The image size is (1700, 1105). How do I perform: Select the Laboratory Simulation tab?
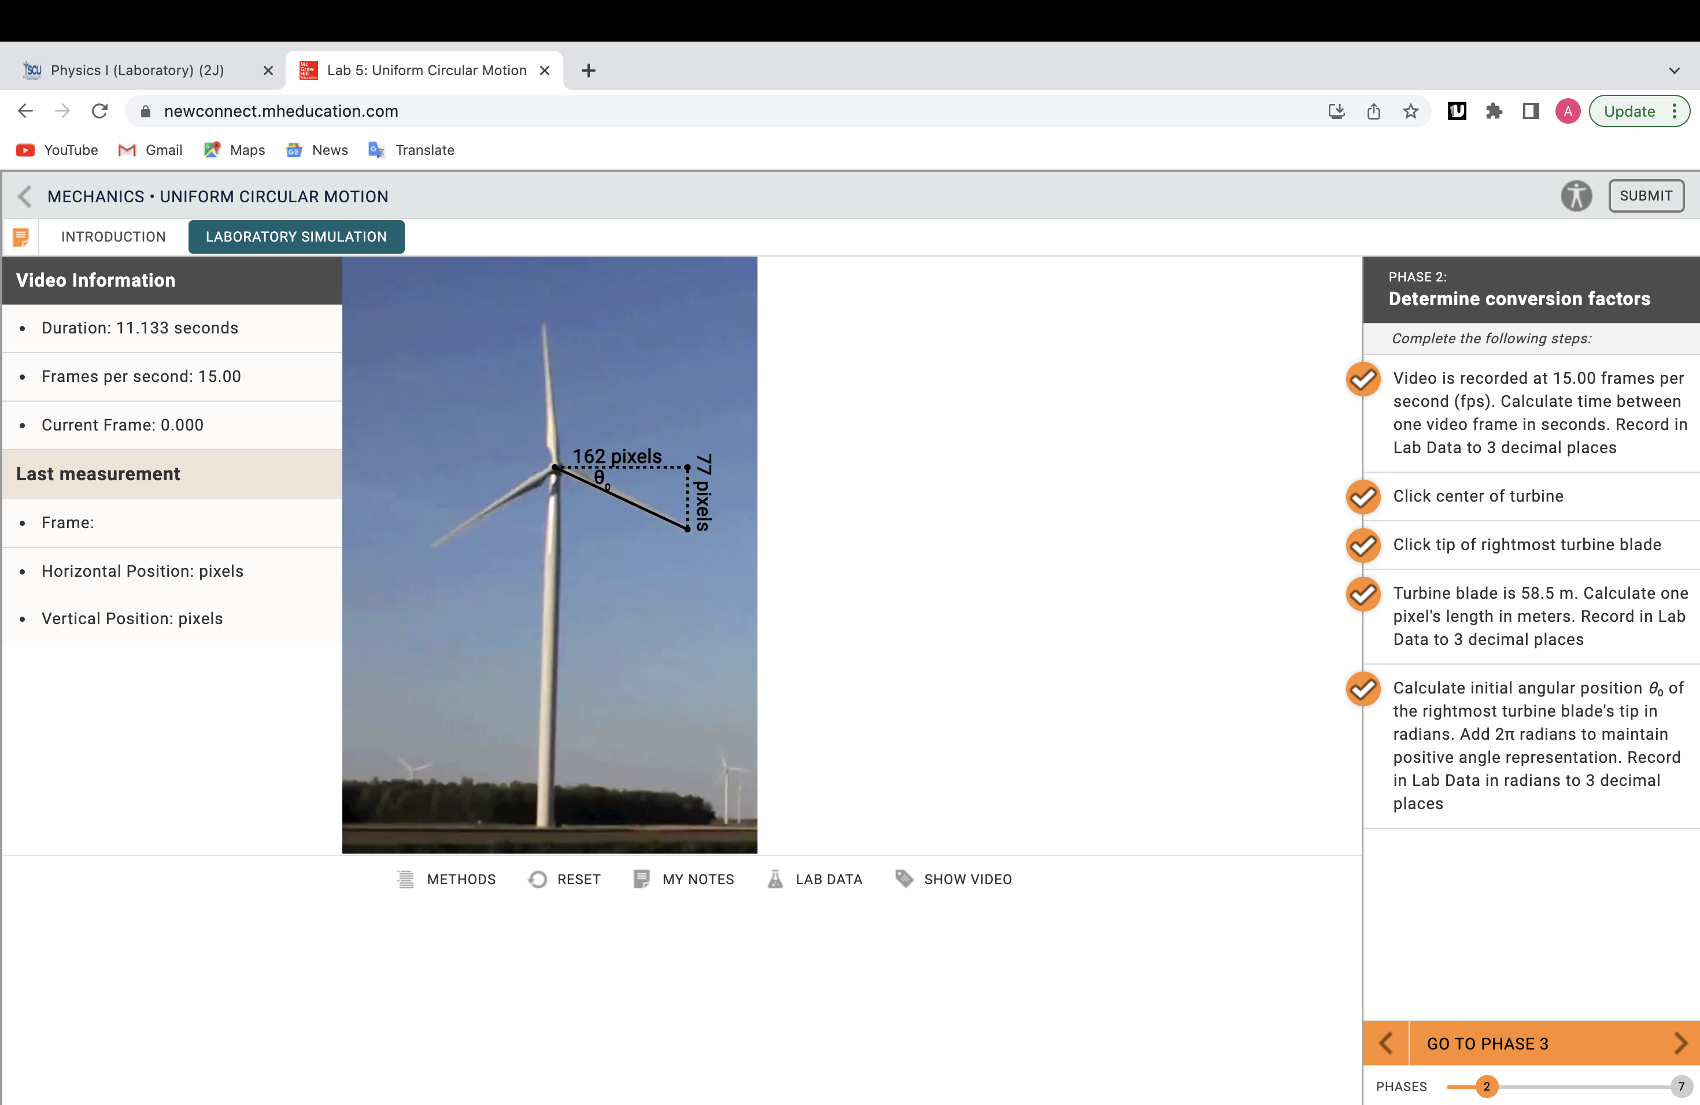point(295,236)
